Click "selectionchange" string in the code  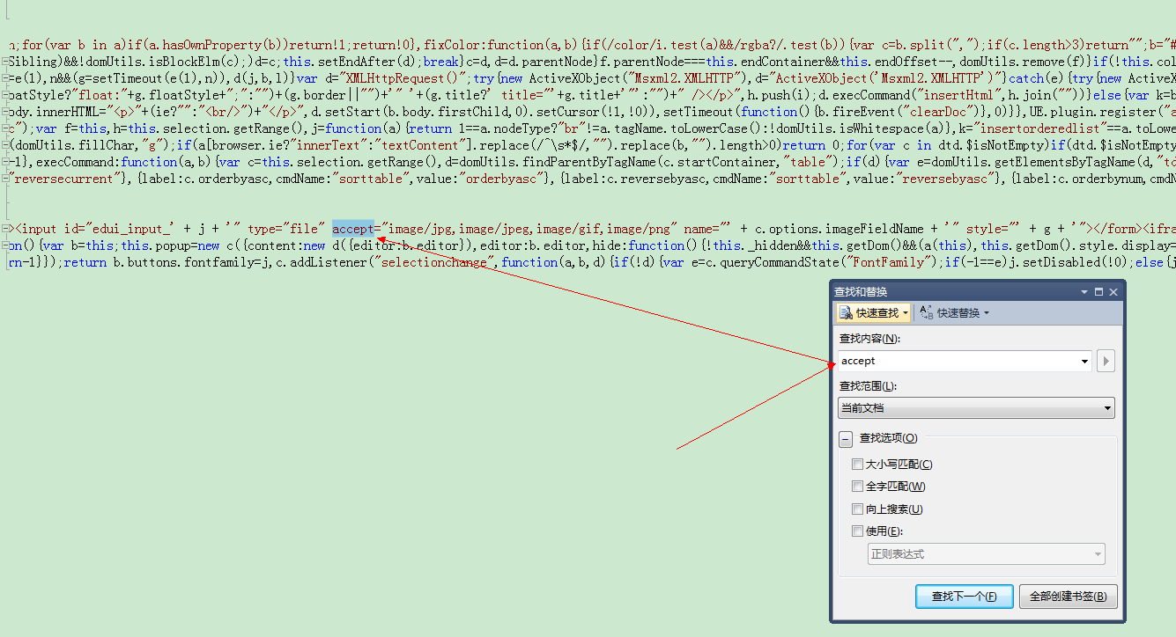434,262
